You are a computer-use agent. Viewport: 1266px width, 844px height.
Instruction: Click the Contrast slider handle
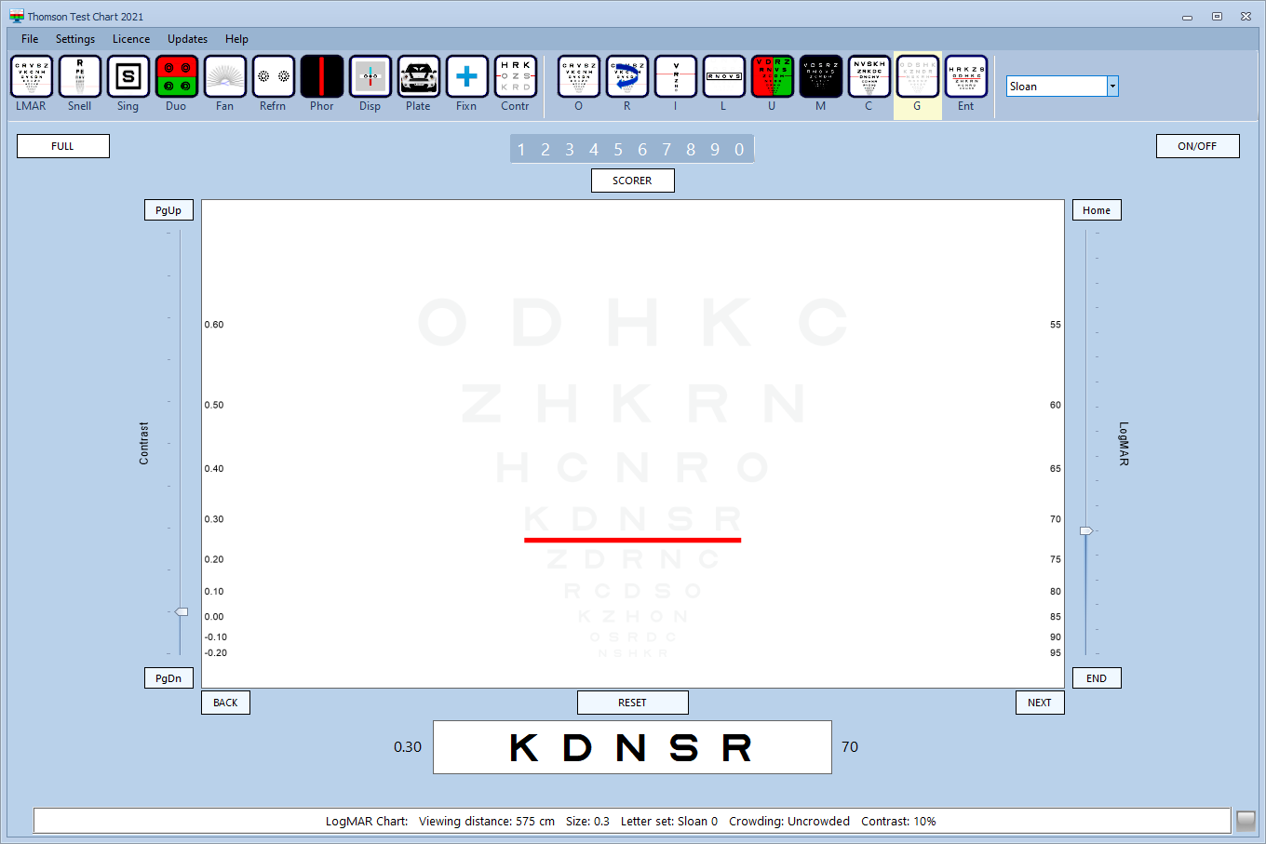pyautogui.click(x=182, y=611)
